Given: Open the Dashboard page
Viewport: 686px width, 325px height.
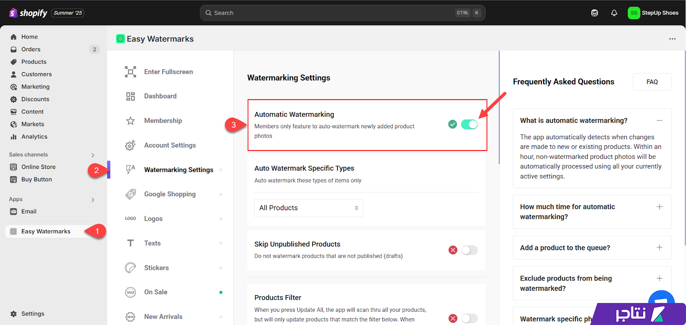Looking at the screenshot, I should [160, 96].
